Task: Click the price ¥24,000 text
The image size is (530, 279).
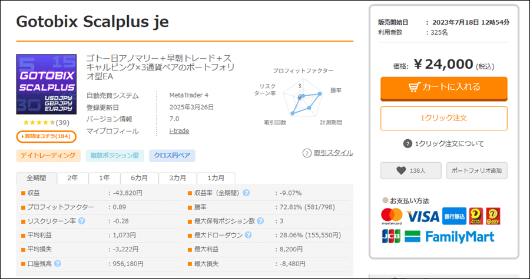Action: pyautogui.click(x=443, y=64)
